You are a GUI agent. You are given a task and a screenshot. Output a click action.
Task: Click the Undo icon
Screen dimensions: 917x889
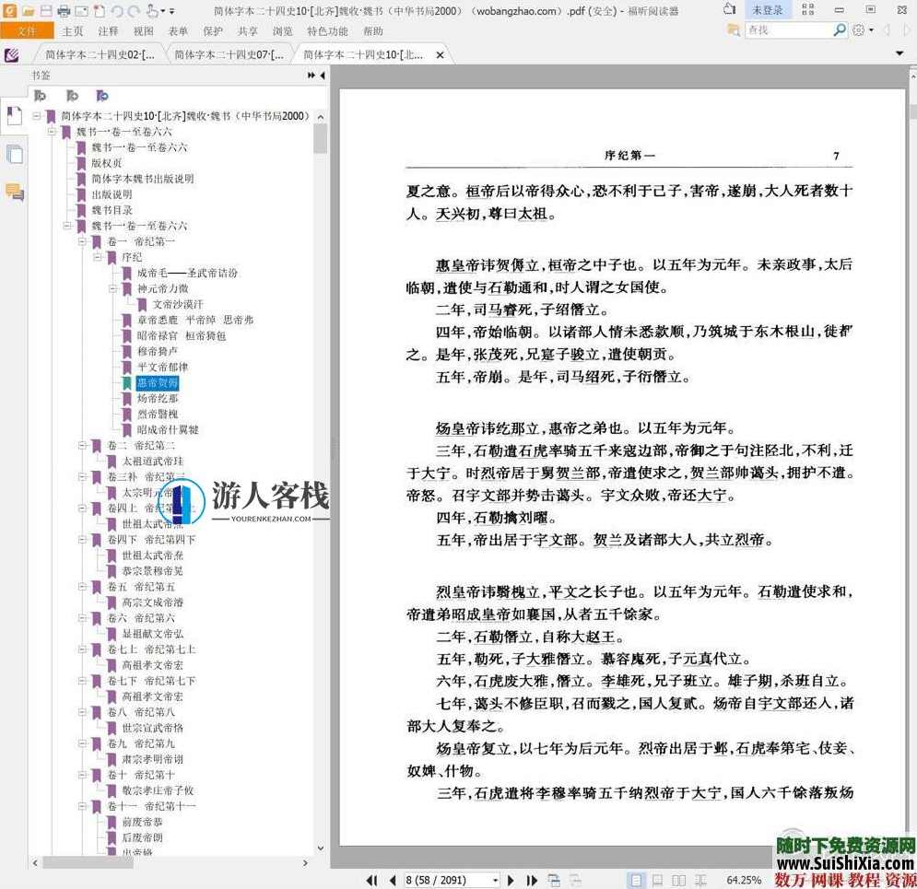pyautogui.click(x=117, y=10)
